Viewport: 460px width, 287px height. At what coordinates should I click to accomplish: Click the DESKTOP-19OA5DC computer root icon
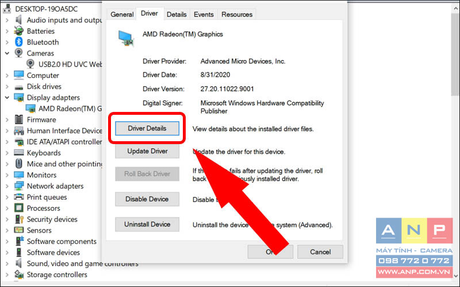click(x=7, y=9)
